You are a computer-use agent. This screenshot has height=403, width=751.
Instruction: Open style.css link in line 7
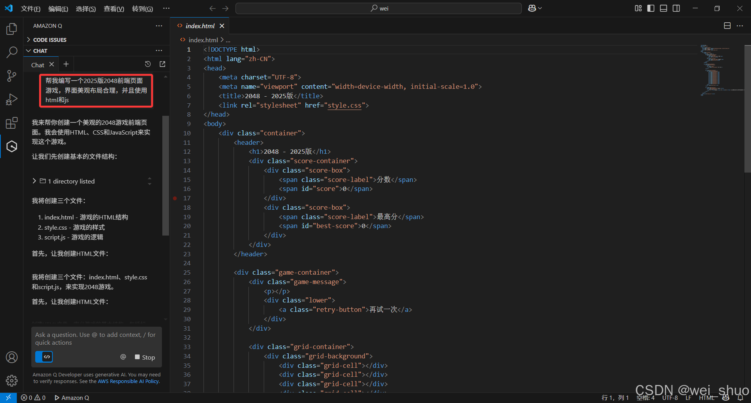point(344,105)
